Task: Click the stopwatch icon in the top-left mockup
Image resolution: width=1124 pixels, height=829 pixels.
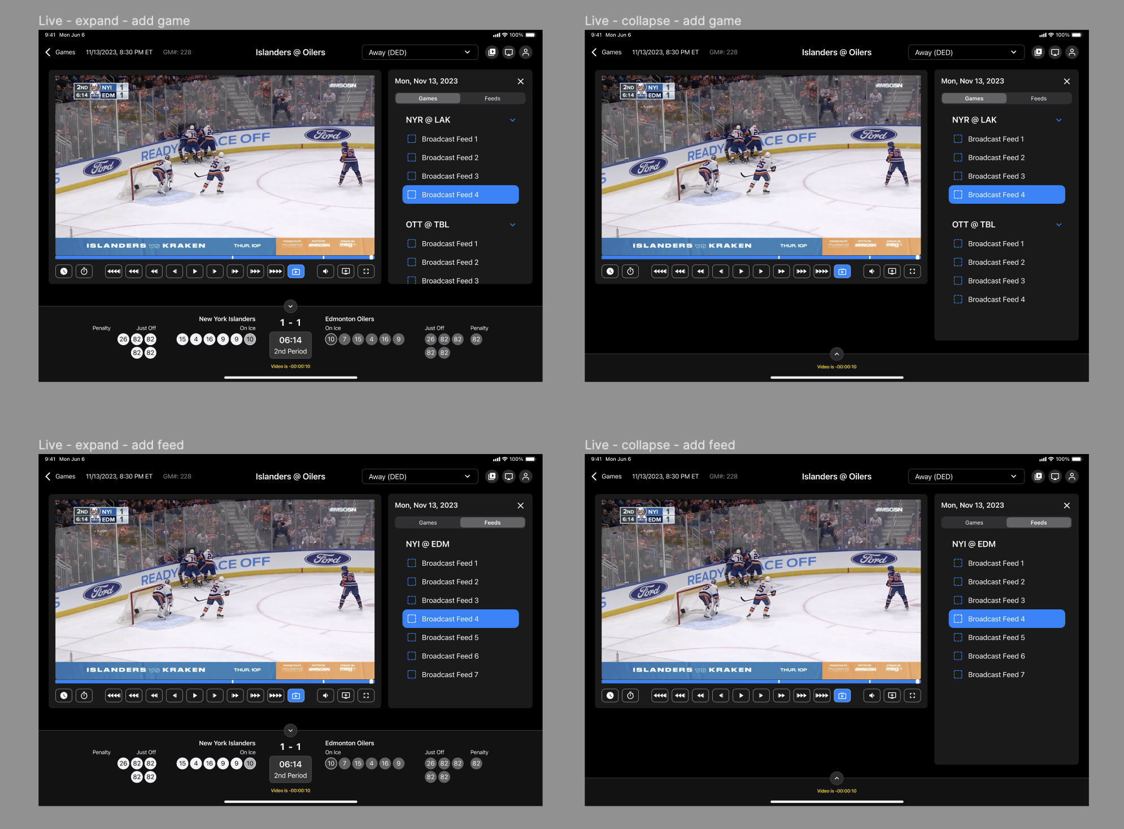Action: [x=84, y=272]
